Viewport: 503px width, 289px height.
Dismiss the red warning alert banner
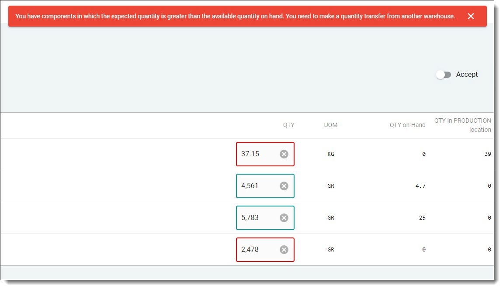click(x=471, y=16)
